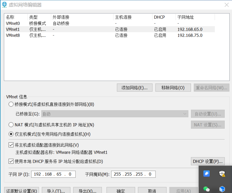Select the 仅主机模式 radio button
The image size is (232, 193).
click(x=11, y=134)
